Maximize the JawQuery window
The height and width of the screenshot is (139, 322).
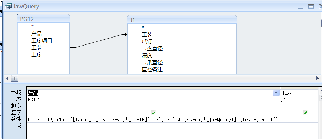(x=311, y=6)
